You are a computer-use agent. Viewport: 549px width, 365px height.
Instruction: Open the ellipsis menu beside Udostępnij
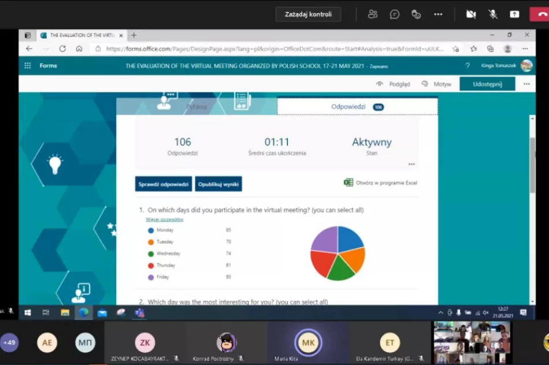(x=526, y=84)
